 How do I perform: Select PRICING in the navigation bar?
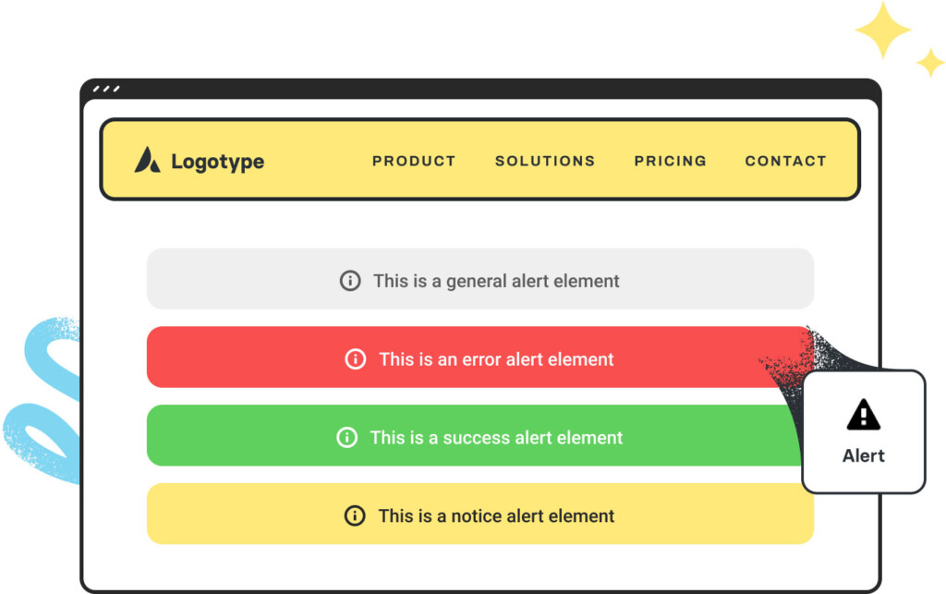click(x=670, y=161)
